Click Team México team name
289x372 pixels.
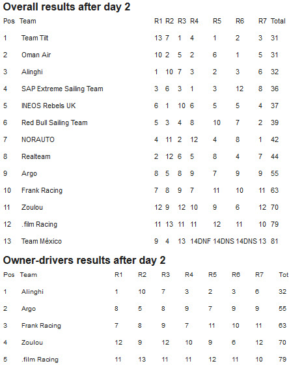42,241
